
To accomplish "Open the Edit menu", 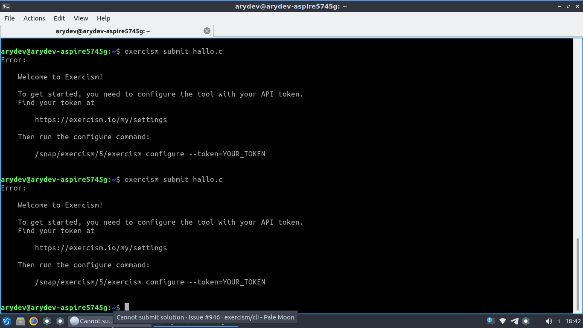I will pyautogui.click(x=59, y=18).
